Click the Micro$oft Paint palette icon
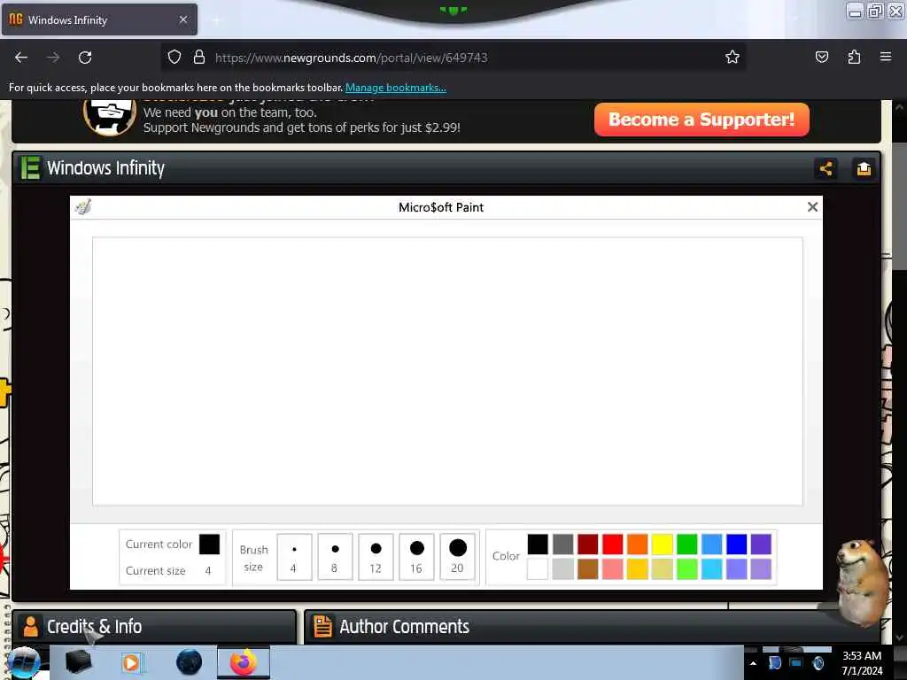Screen dimensions: 907x680 83,206
